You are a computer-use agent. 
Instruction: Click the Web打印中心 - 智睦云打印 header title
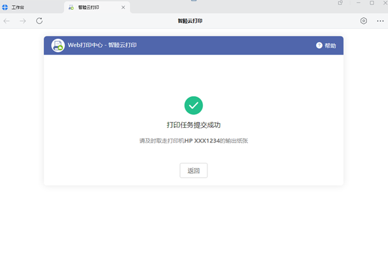click(102, 45)
